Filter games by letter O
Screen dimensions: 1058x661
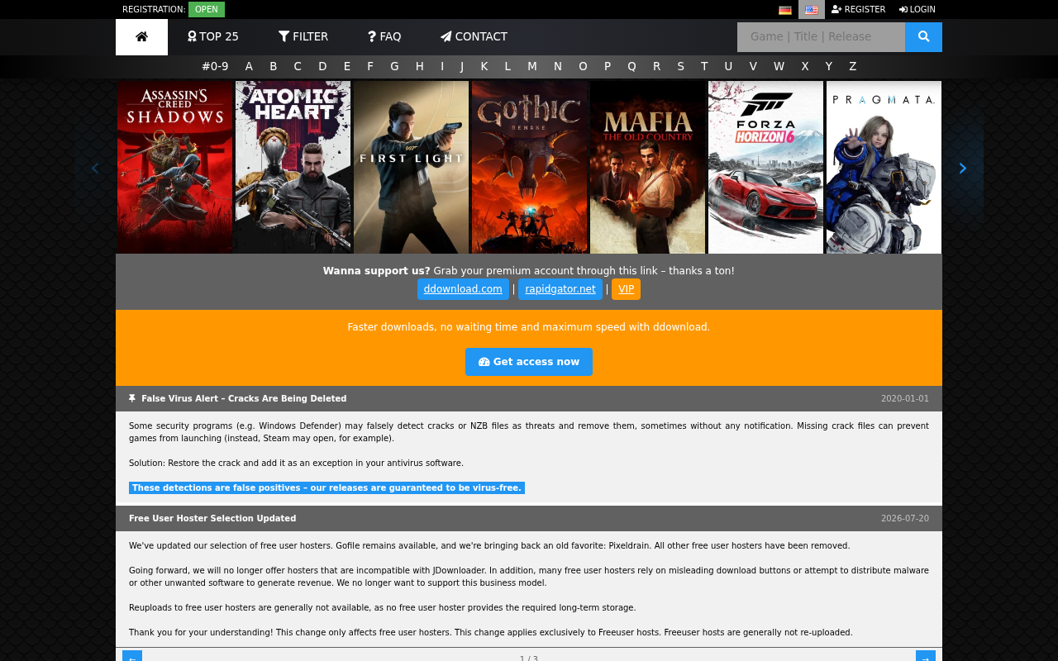coord(583,67)
